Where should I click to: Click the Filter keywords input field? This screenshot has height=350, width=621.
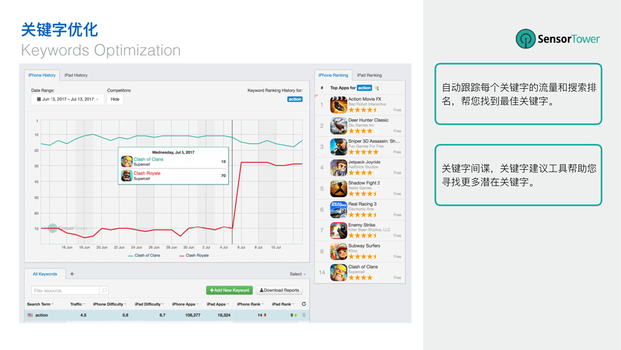coord(65,290)
